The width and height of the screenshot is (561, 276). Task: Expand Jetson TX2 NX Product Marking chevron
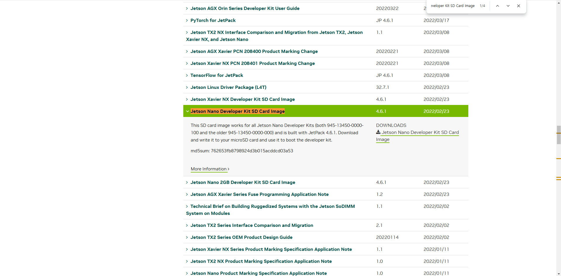pyautogui.click(x=187, y=261)
